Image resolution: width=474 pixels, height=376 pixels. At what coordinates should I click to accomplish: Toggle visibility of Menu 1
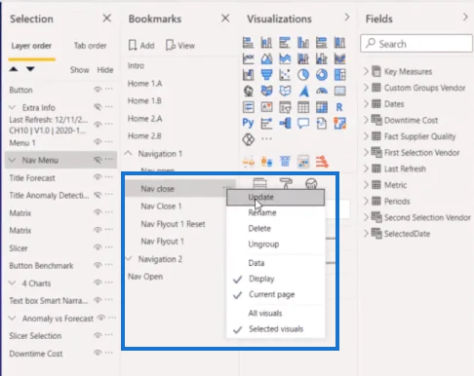(98, 142)
